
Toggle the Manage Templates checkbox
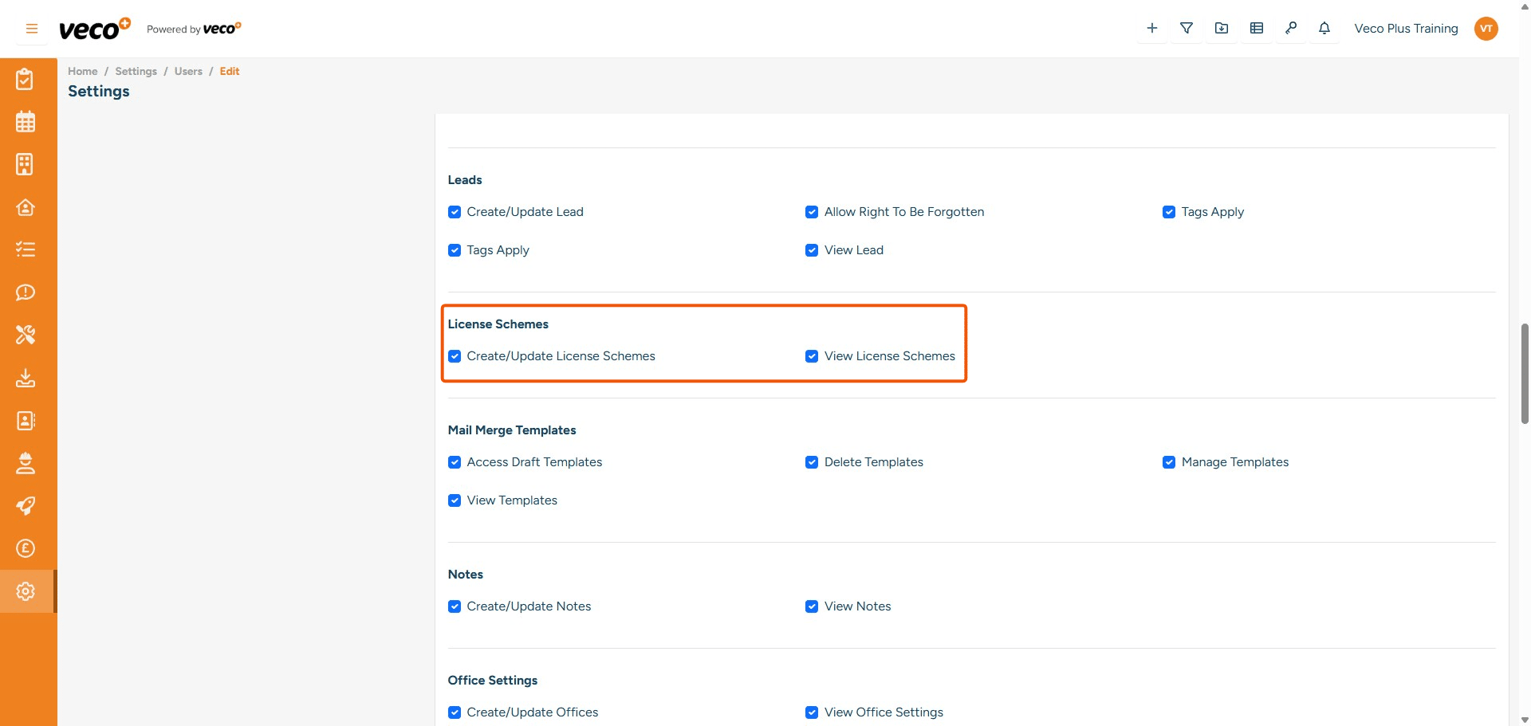tap(1169, 462)
